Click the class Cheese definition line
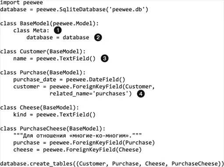The height and width of the screenshot is (167, 224). [x=39, y=108]
